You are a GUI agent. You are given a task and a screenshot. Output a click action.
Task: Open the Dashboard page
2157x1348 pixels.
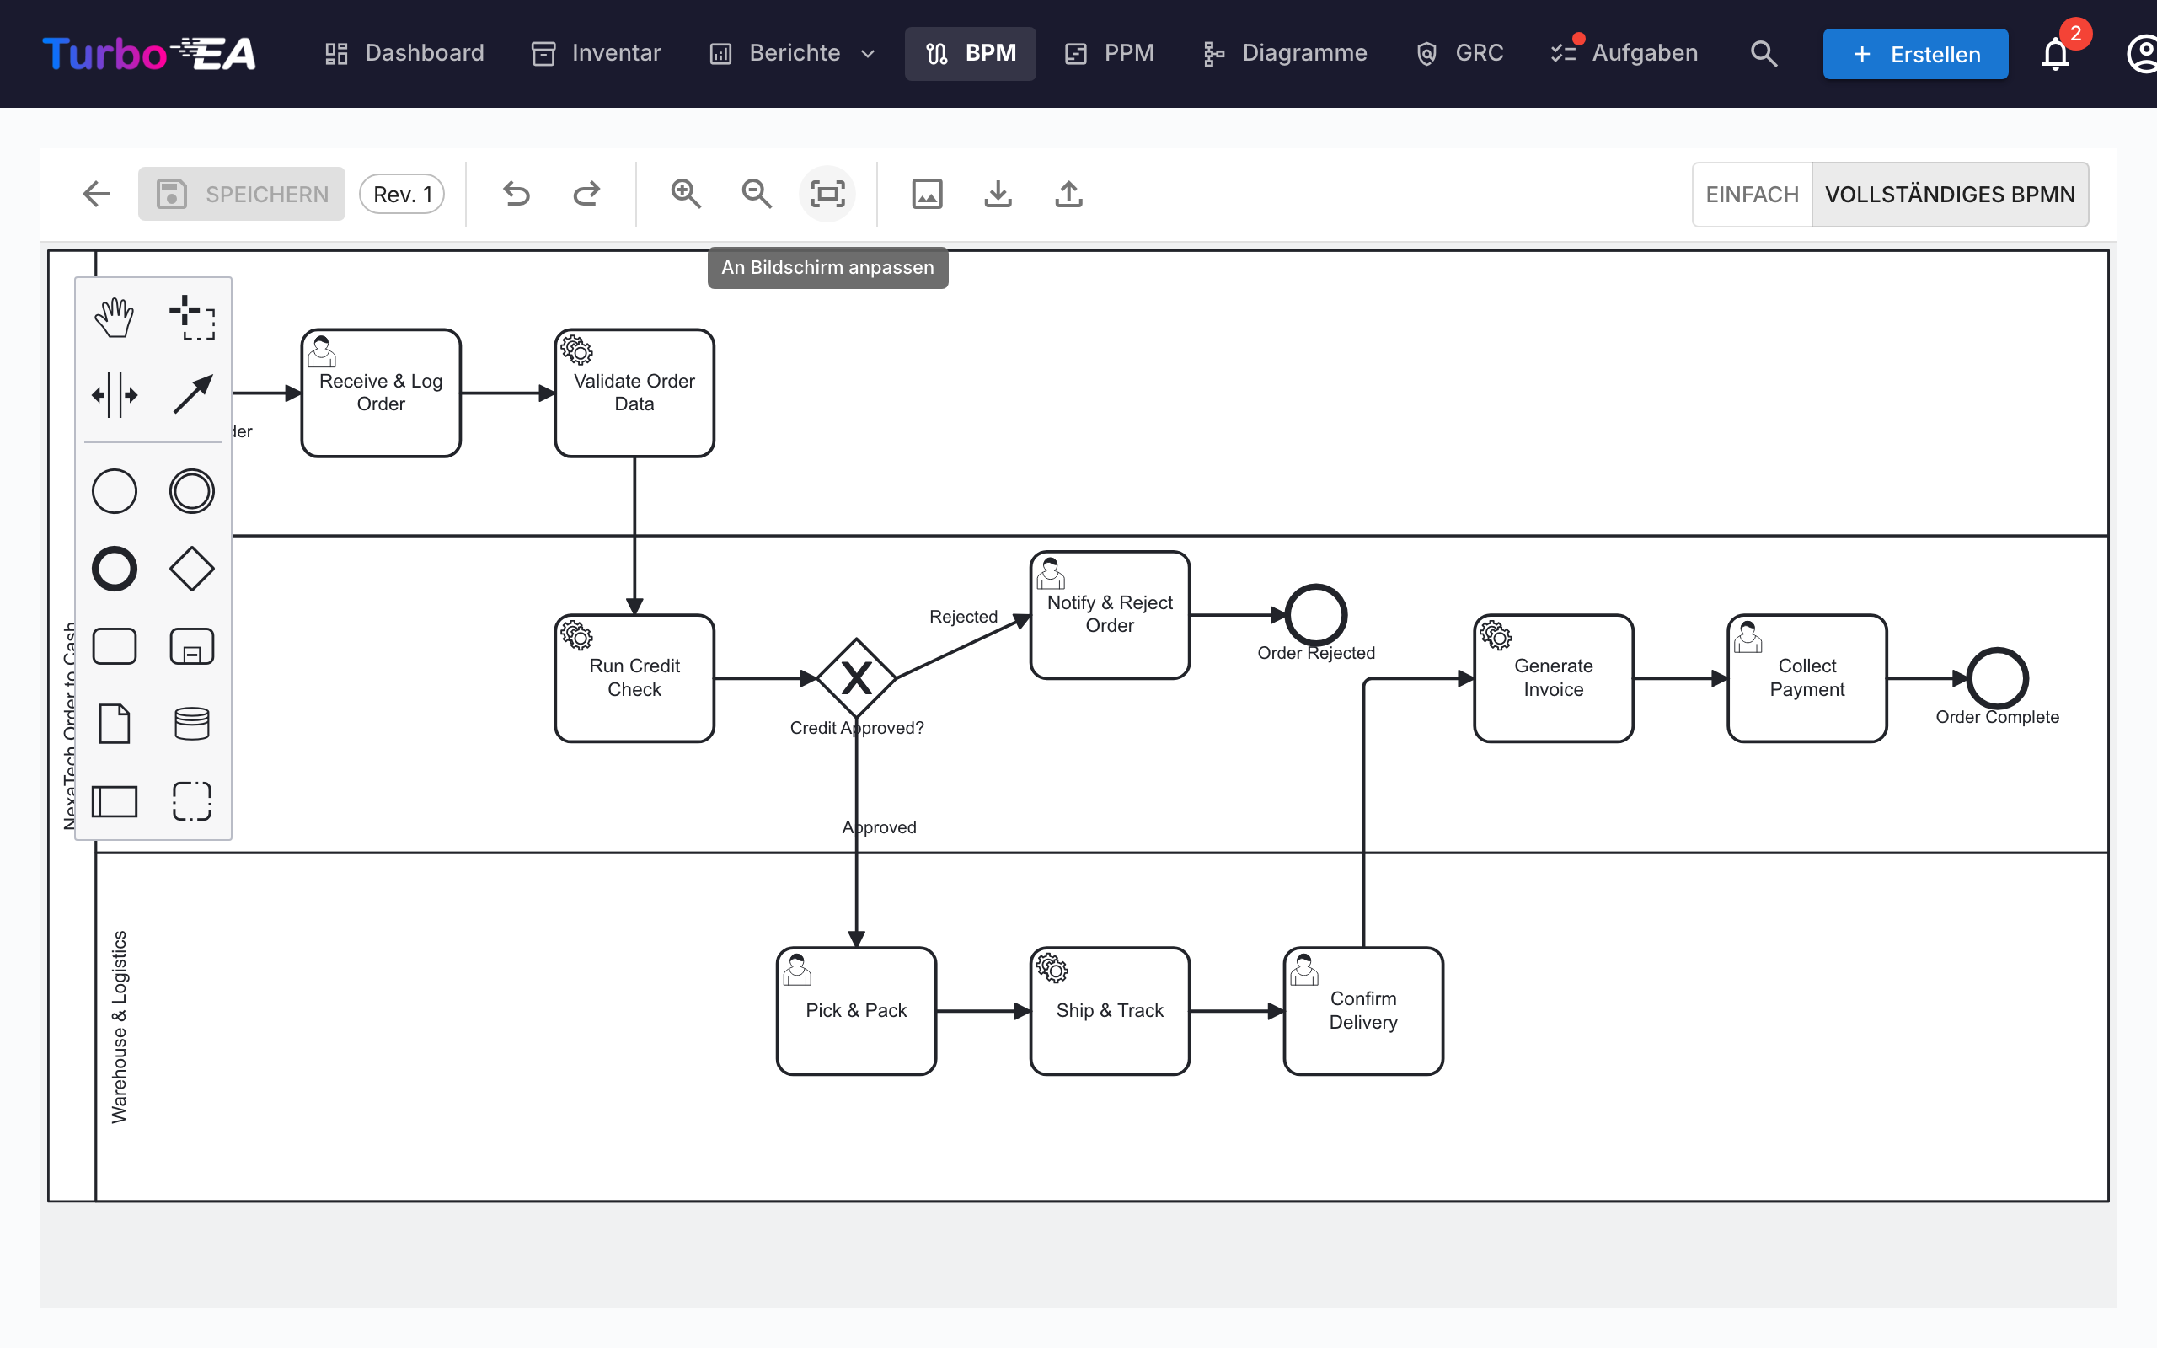[404, 53]
